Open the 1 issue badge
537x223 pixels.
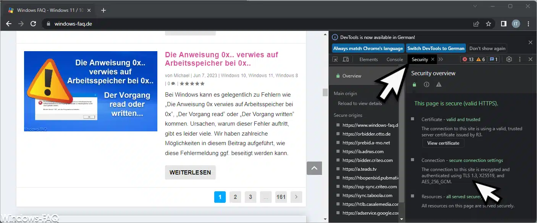click(494, 59)
